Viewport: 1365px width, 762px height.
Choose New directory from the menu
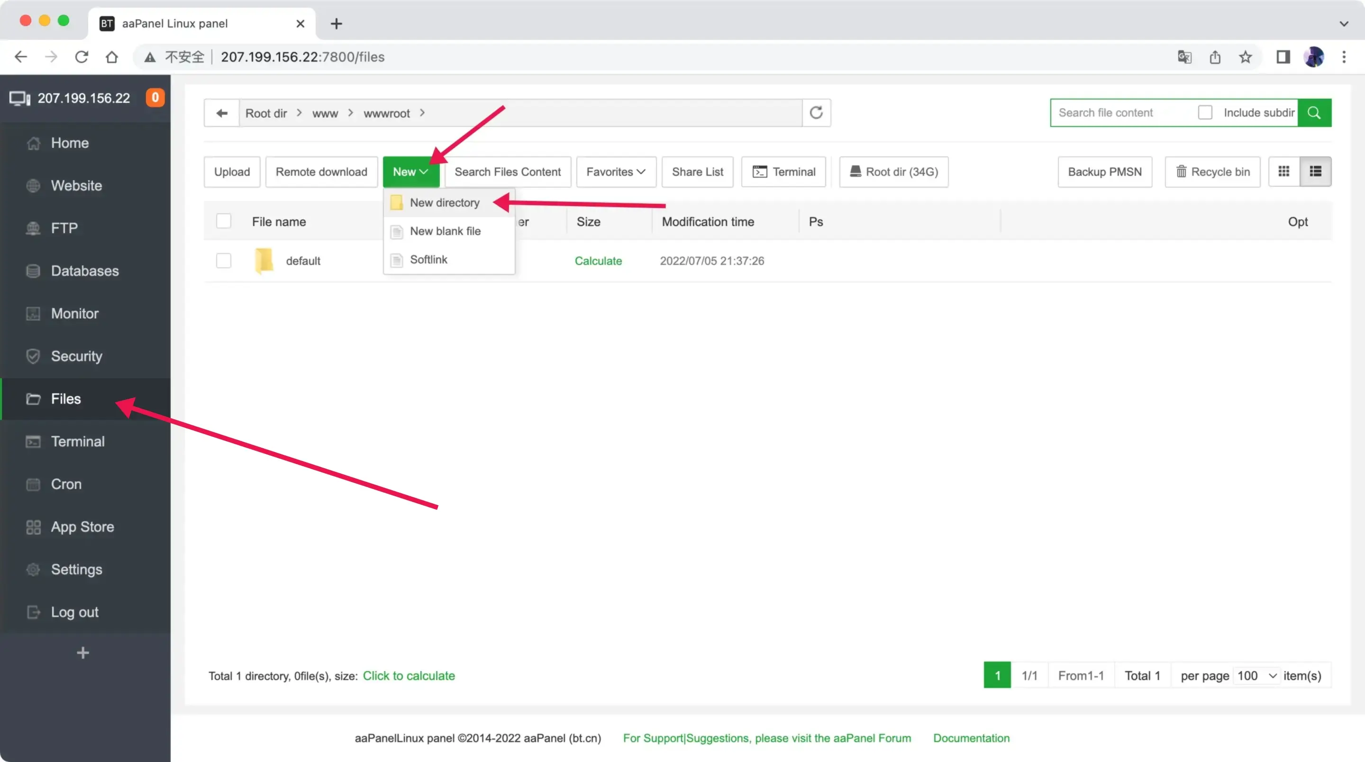pos(449,202)
